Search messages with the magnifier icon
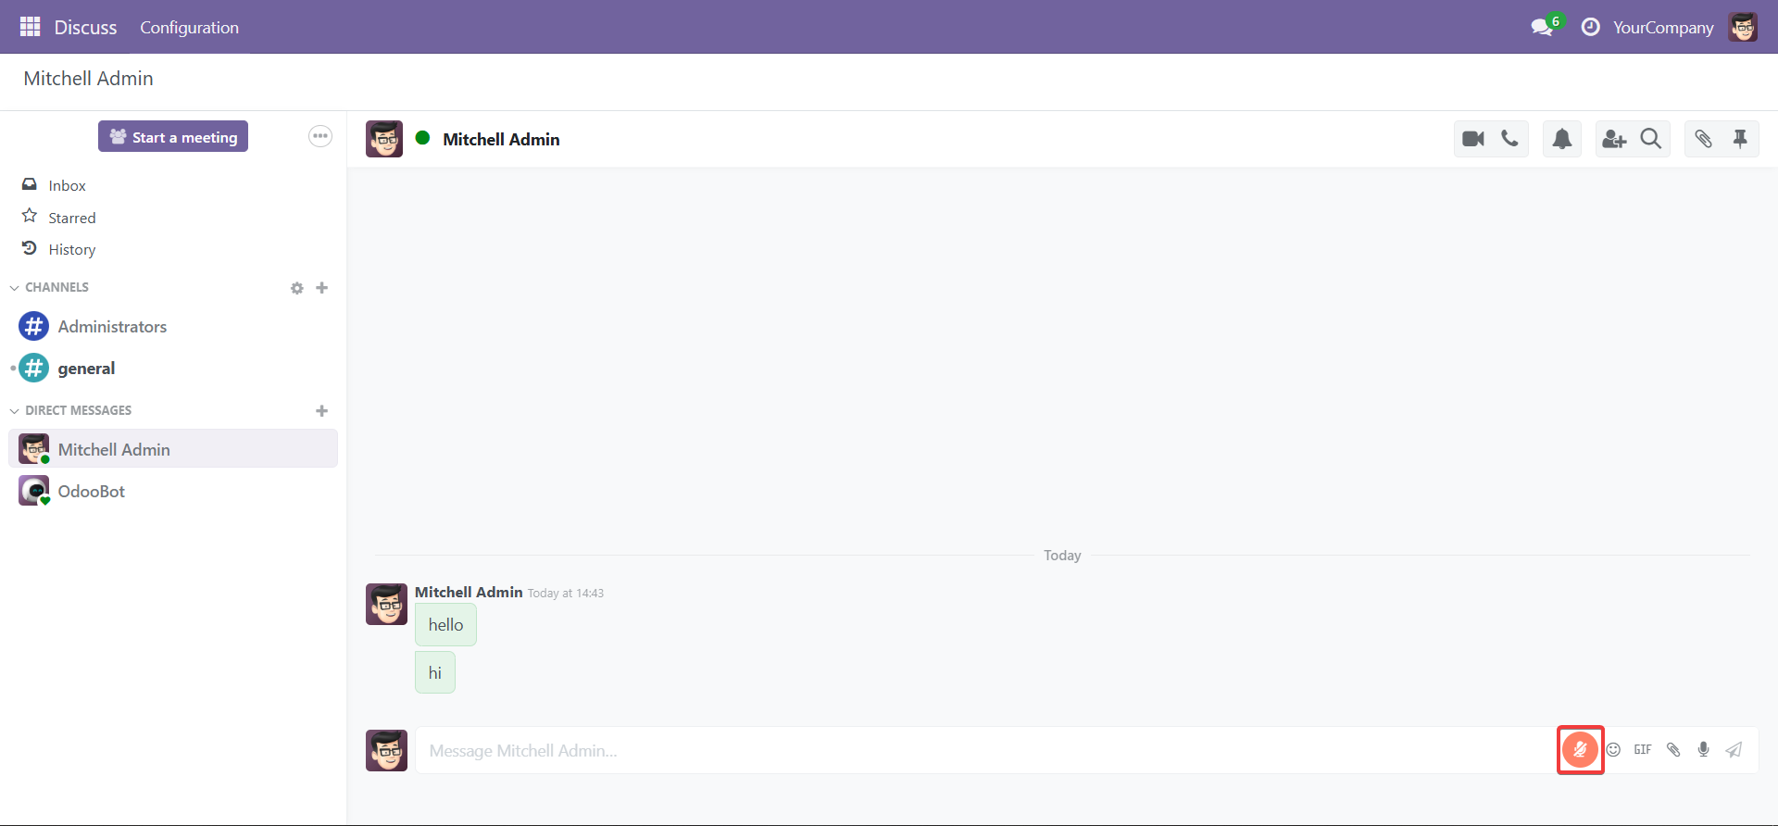This screenshot has width=1778, height=826. [1650, 139]
